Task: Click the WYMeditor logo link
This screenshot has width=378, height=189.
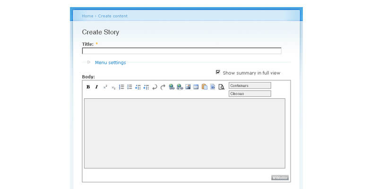Action: [280, 178]
